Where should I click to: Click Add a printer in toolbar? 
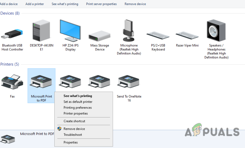pyautogui.click(x=35, y=4)
